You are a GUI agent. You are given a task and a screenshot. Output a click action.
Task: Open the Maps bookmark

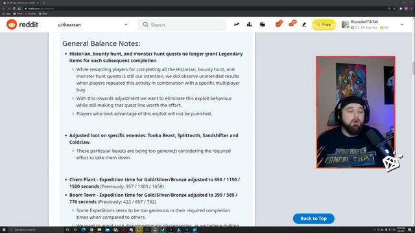coord(43,14)
